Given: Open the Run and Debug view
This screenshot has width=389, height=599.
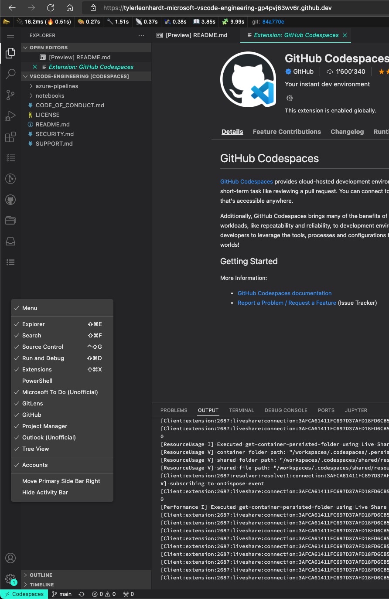Looking at the screenshot, I should click(10, 116).
